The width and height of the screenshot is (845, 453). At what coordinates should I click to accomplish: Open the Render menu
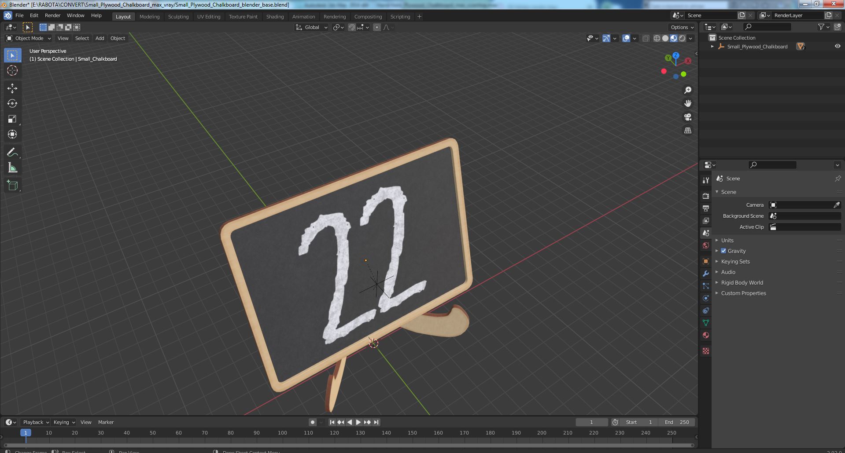52,15
